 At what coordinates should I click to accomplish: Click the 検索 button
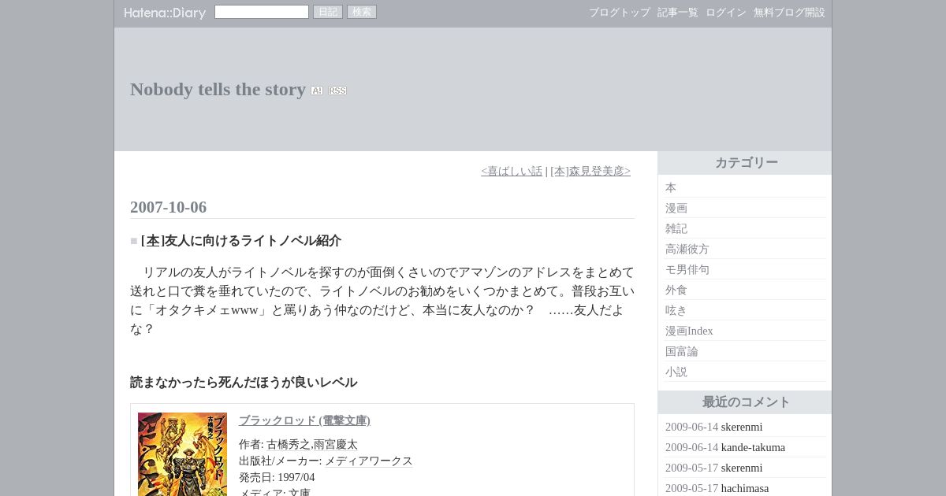coord(362,12)
